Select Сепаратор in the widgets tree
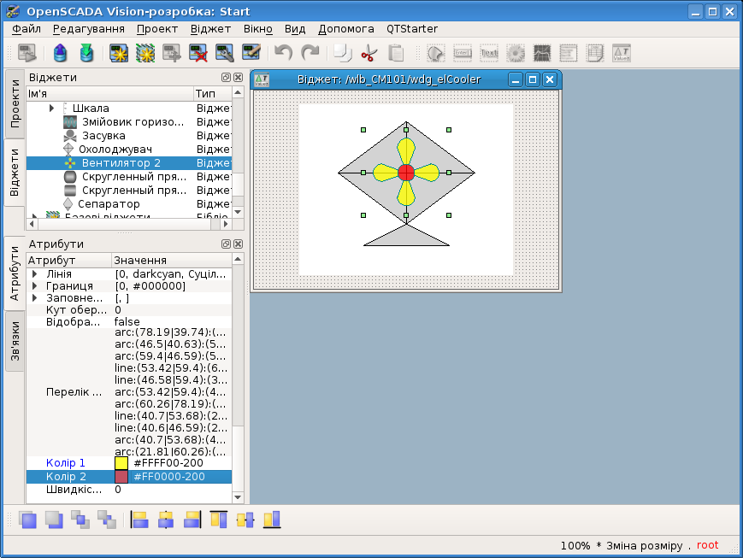This screenshot has width=743, height=558. pos(108,204)
